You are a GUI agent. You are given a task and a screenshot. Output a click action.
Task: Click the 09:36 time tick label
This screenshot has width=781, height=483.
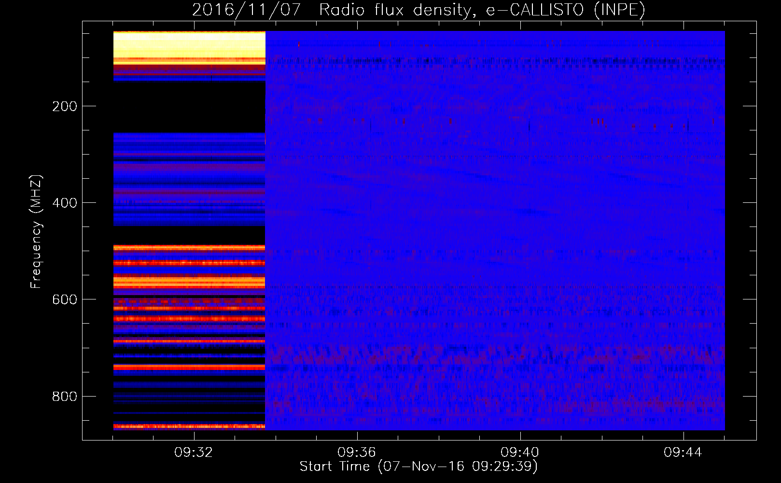pyautogui.click(x=357, y=453)
